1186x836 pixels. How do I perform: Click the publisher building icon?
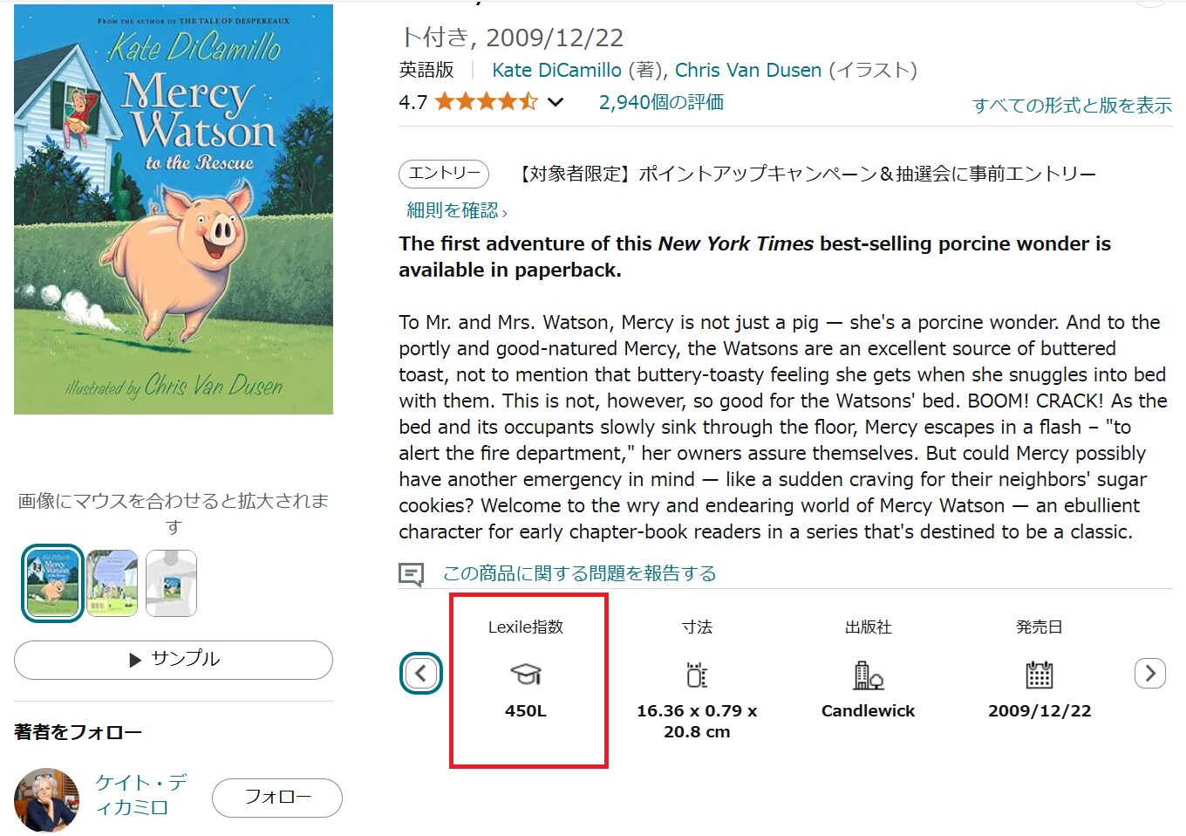pyautogui.click(x=868, y=675)
